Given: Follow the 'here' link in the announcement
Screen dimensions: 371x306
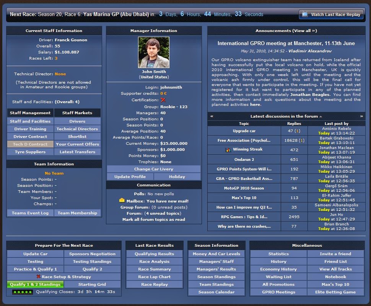Looking at the screenshot, I should [x=255, y=104].
